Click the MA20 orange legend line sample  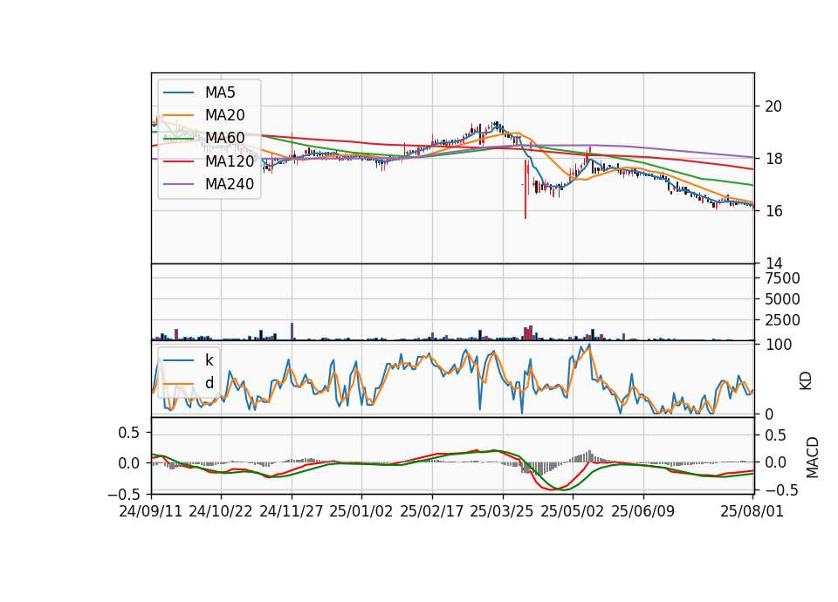[x=178, y=115]
